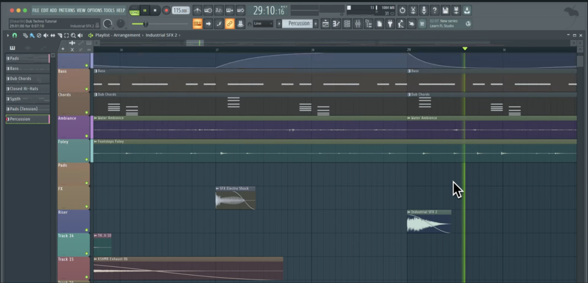Image resolution: width=588 pixels, height=283 pixels.
Task: Open the Piano roll view icon
Action: (x=336, y=24)
